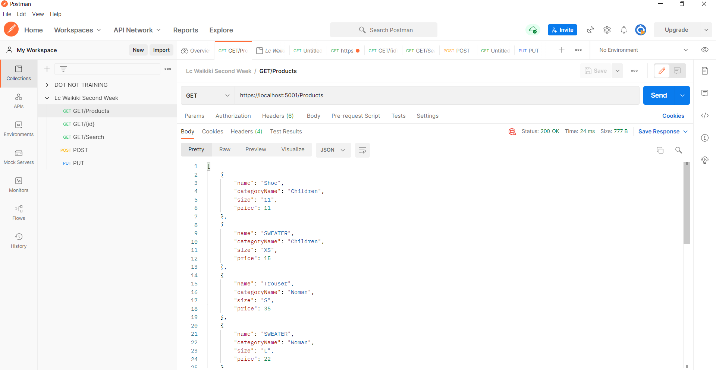Image resolution: width=716 pixels, height=370 pixels.
Task: Open response search with the magnifier icon
Action: tap(678, 150)
